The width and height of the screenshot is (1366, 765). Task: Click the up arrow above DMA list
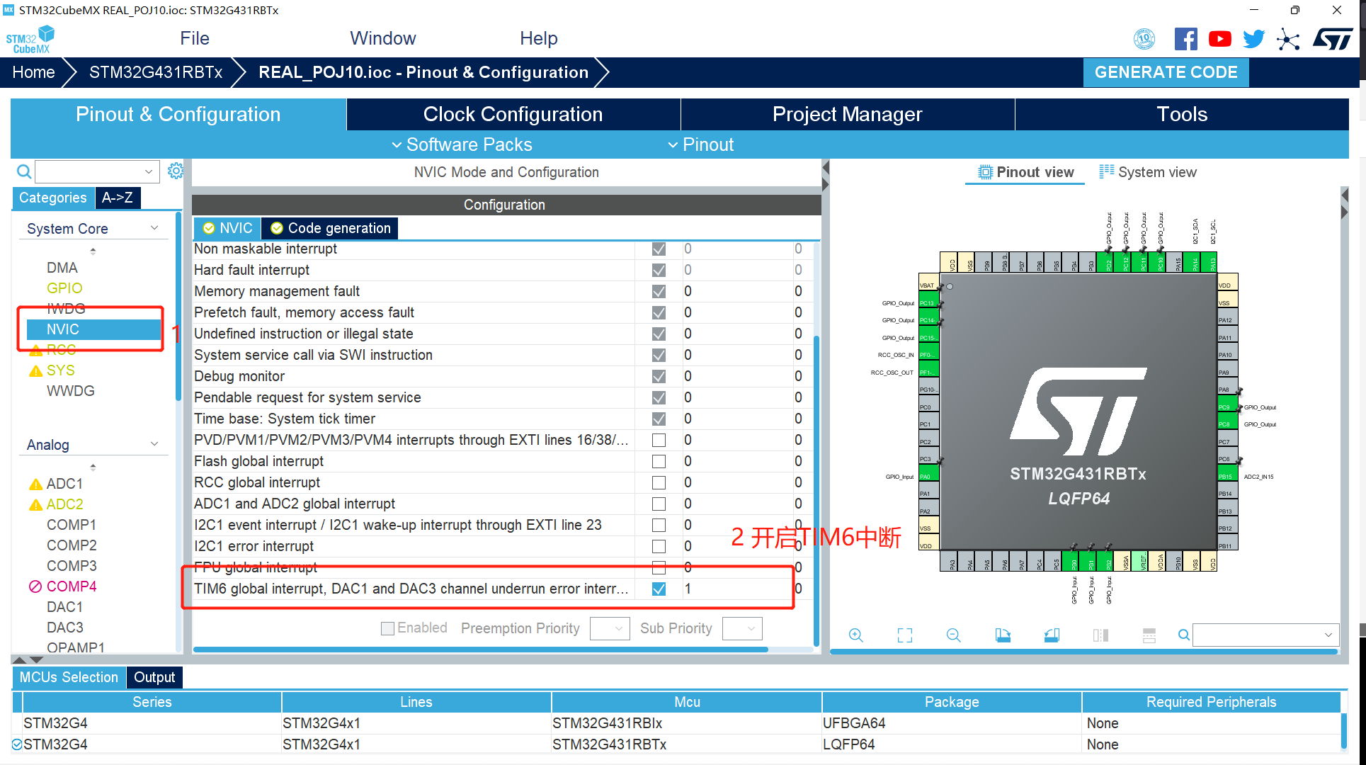pyautogui.click(x=93, y=251)
